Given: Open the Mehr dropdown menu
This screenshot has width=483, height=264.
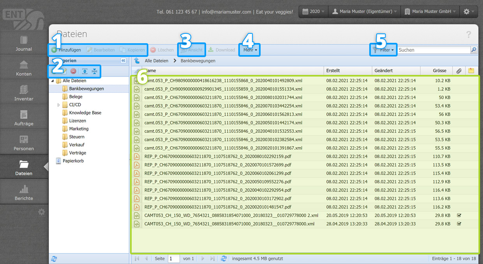Looking at the screenshot, I should (250, 50).
